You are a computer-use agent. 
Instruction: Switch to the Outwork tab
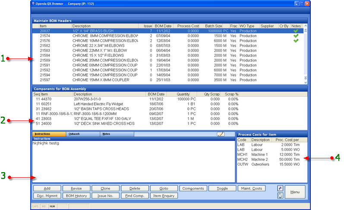tap(83, 134)
